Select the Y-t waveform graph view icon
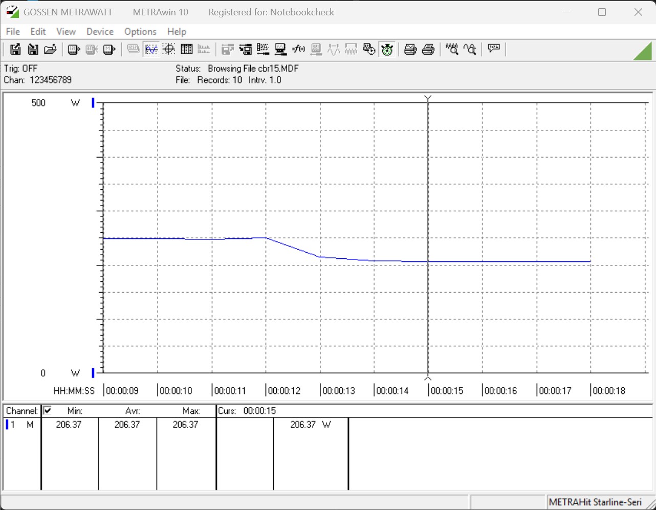The image size is (656, 510). (151, 49)
